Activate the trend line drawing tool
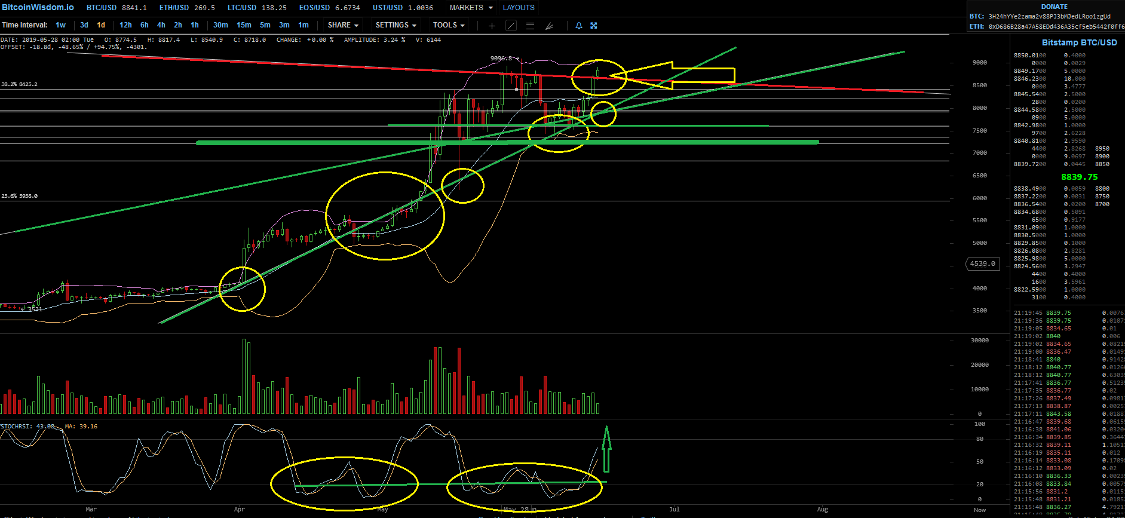This screenshot has height=518, width=1125. pos(511,26)
